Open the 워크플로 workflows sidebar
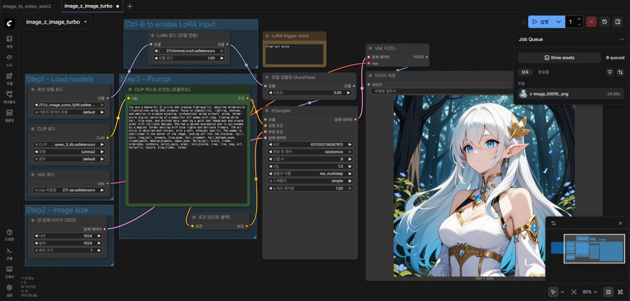The height and width of the screenshot is (301, 630). 10,97
